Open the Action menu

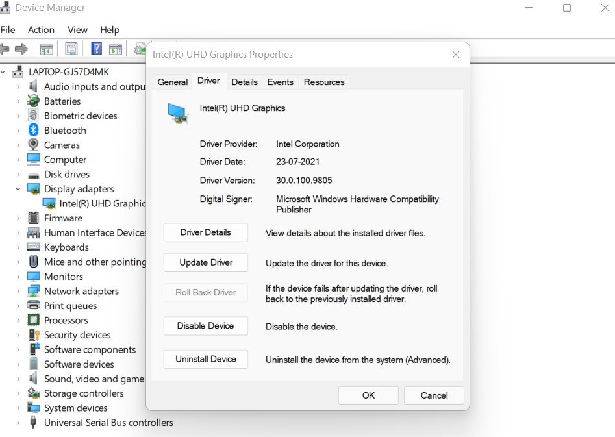(41, 30)
